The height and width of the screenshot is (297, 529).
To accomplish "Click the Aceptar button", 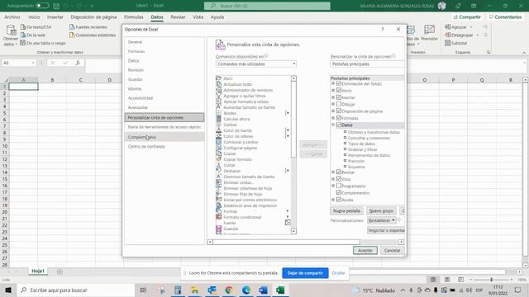I will click(365, 250).
